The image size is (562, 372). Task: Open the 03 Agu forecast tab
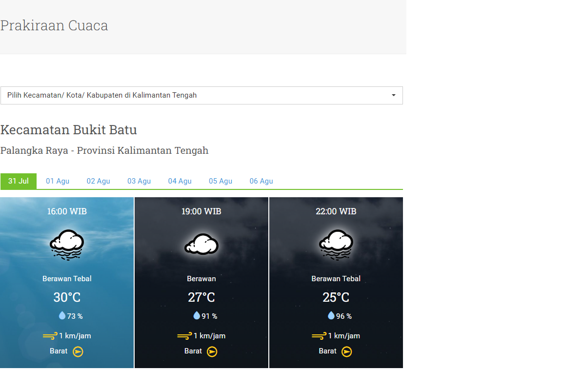(139, 181)
